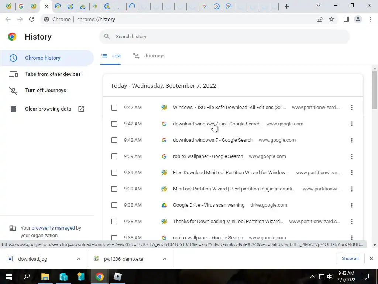The image size is (378, 284).
Task: Check the Google Drive Virus scan warning entry
Action: click(114, 205)
